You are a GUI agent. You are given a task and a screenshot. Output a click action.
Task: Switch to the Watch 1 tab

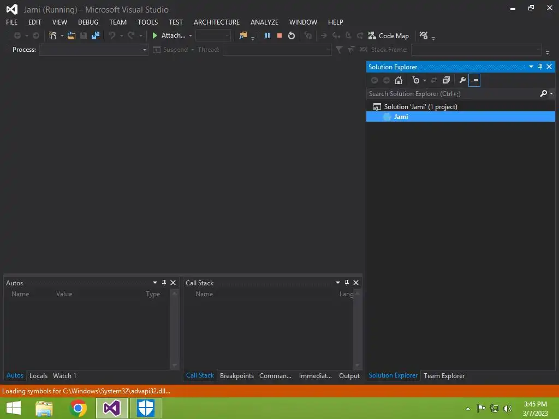coord(64,375)
